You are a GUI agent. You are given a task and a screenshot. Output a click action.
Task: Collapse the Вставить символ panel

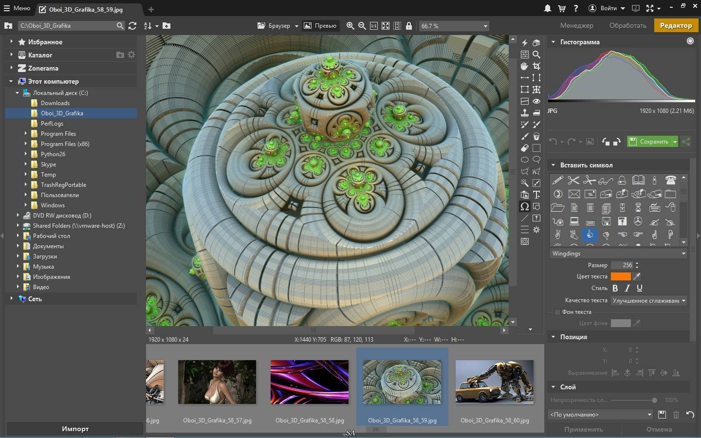pyautogui.click(x=553, y=165)
